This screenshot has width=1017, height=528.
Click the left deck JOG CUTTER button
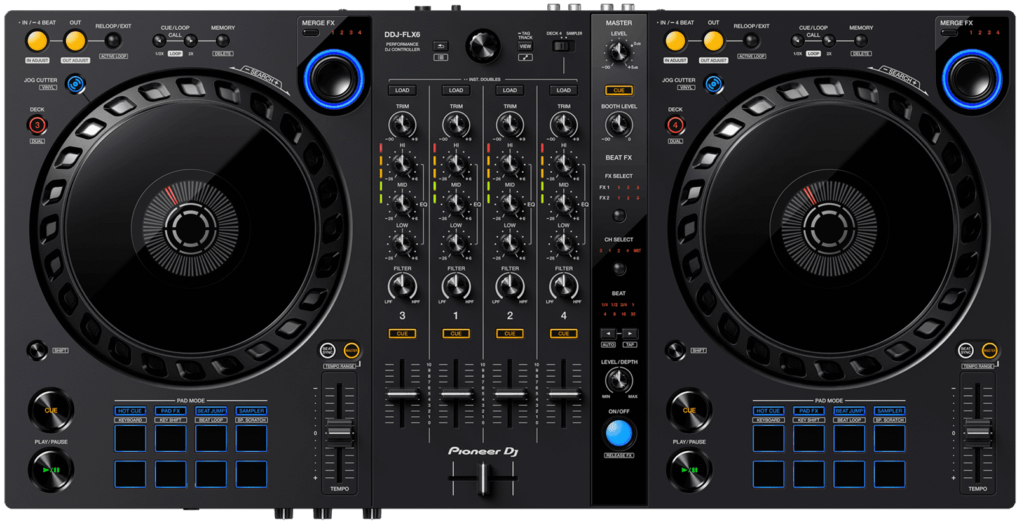click(76, 84)
